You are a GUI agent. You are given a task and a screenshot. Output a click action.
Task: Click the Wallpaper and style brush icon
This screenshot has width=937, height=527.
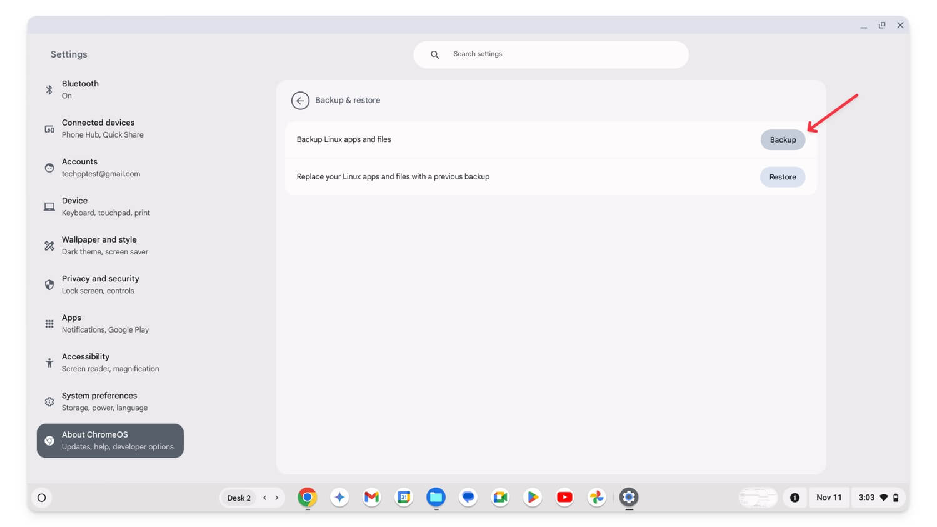49,246
